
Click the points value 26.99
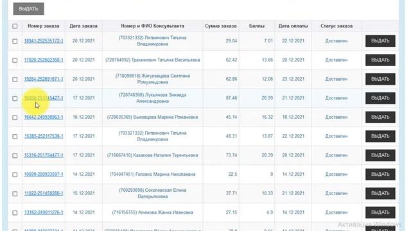coord(267,98)
